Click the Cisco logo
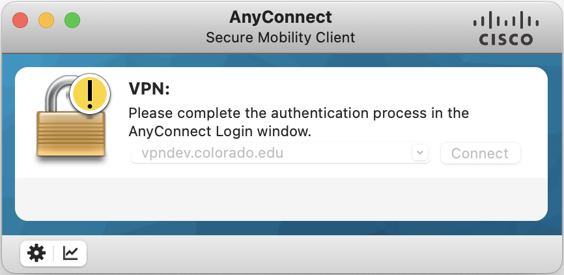Screen dimensions: 564x275 pos(505,30)
